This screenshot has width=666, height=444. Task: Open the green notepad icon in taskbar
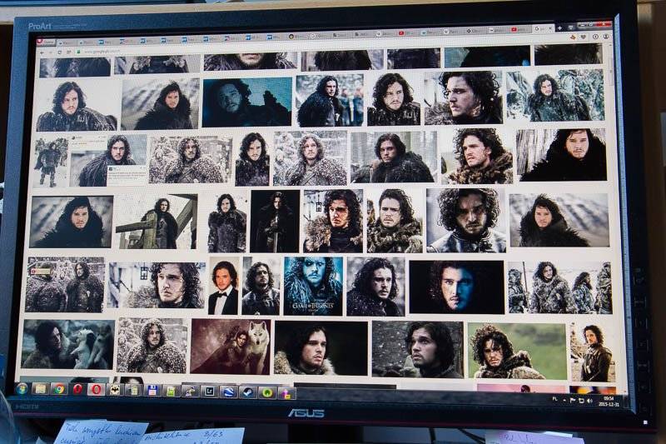pyautogui.click(x=171, y=391)
